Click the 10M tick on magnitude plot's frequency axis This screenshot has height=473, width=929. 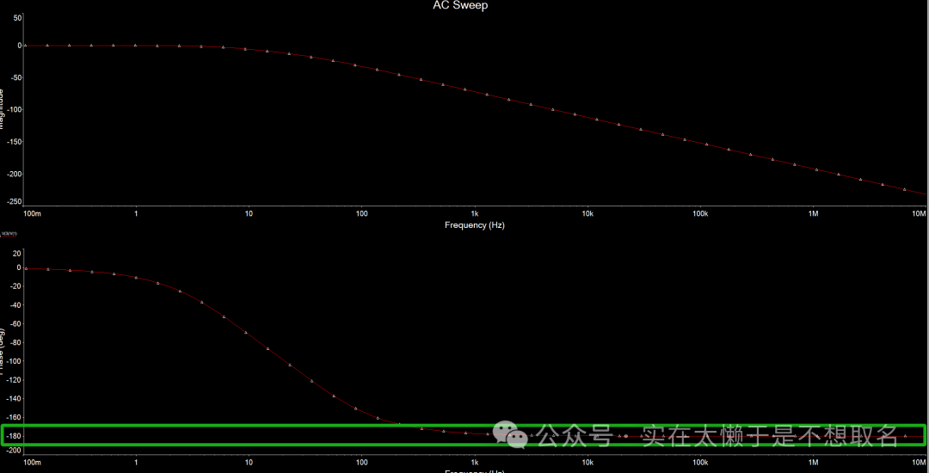[919, 213]
